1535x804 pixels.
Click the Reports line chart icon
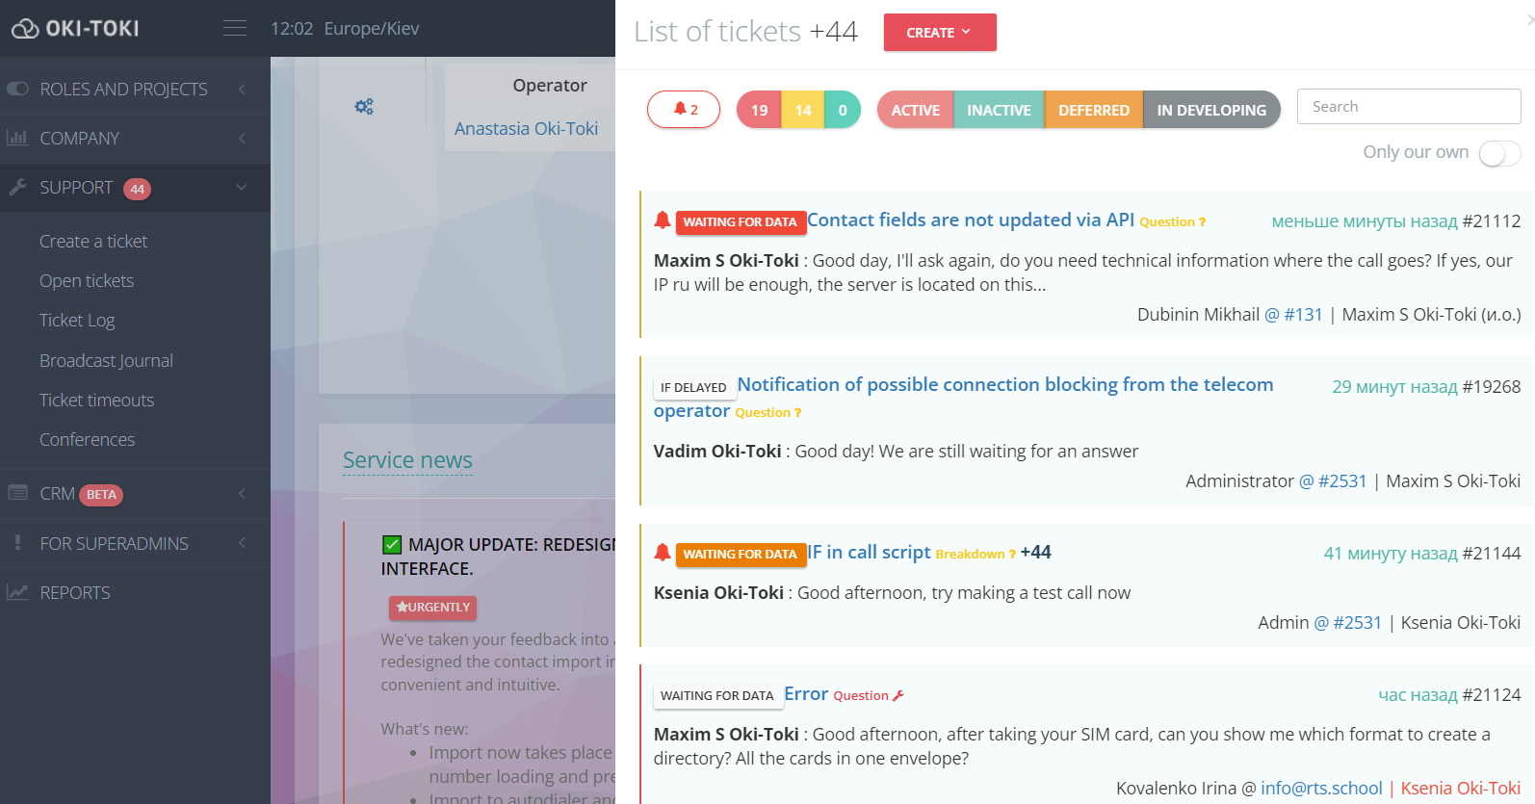click(x=17, y=592)
